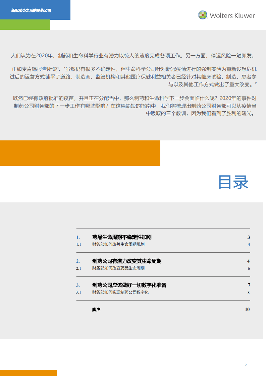Click page number 8 for subsection 3.1
266x376 pixels.
click(x=249, y=293)
